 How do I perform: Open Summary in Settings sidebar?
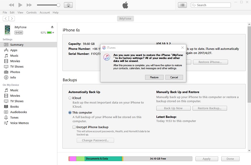28,45
